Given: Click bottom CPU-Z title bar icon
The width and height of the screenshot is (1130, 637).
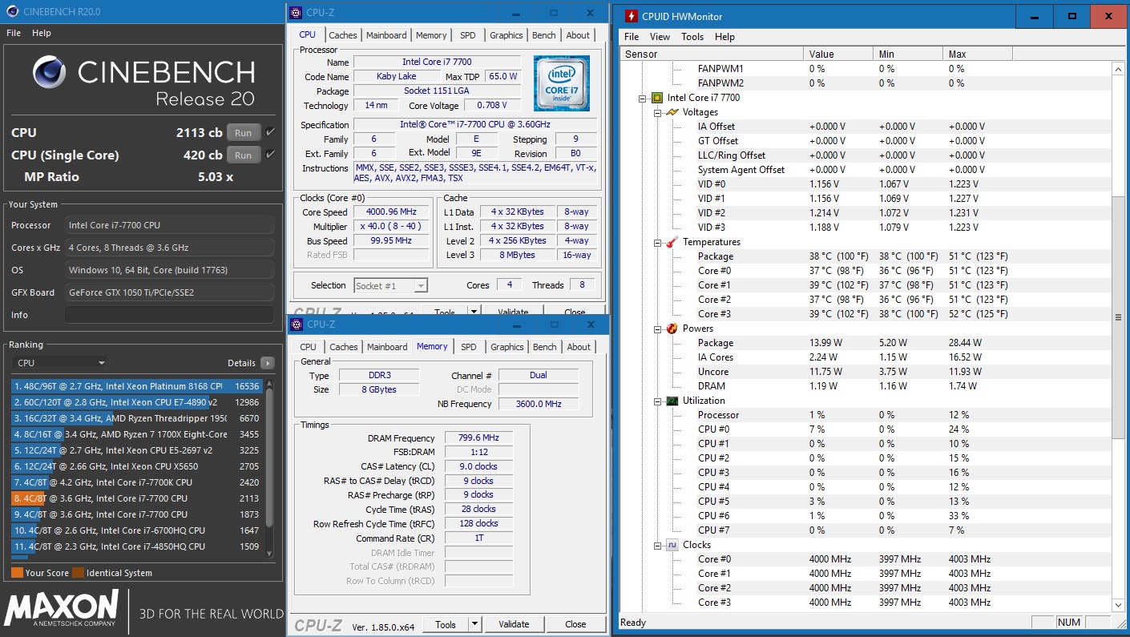Looking at the screenshot, I should (297, 325).
